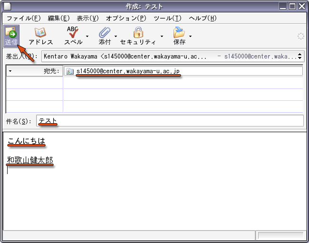Click the recipient address s145000@center.wakayama-u.ac.jp
This screenshot has height=243, width=309.
128,71
